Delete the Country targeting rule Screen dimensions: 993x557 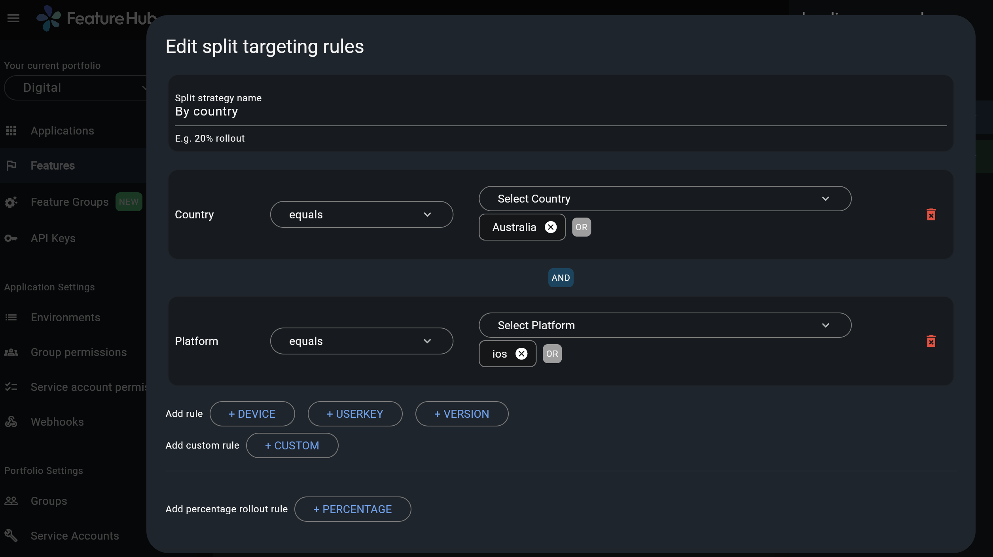click(x=931, y=214)
